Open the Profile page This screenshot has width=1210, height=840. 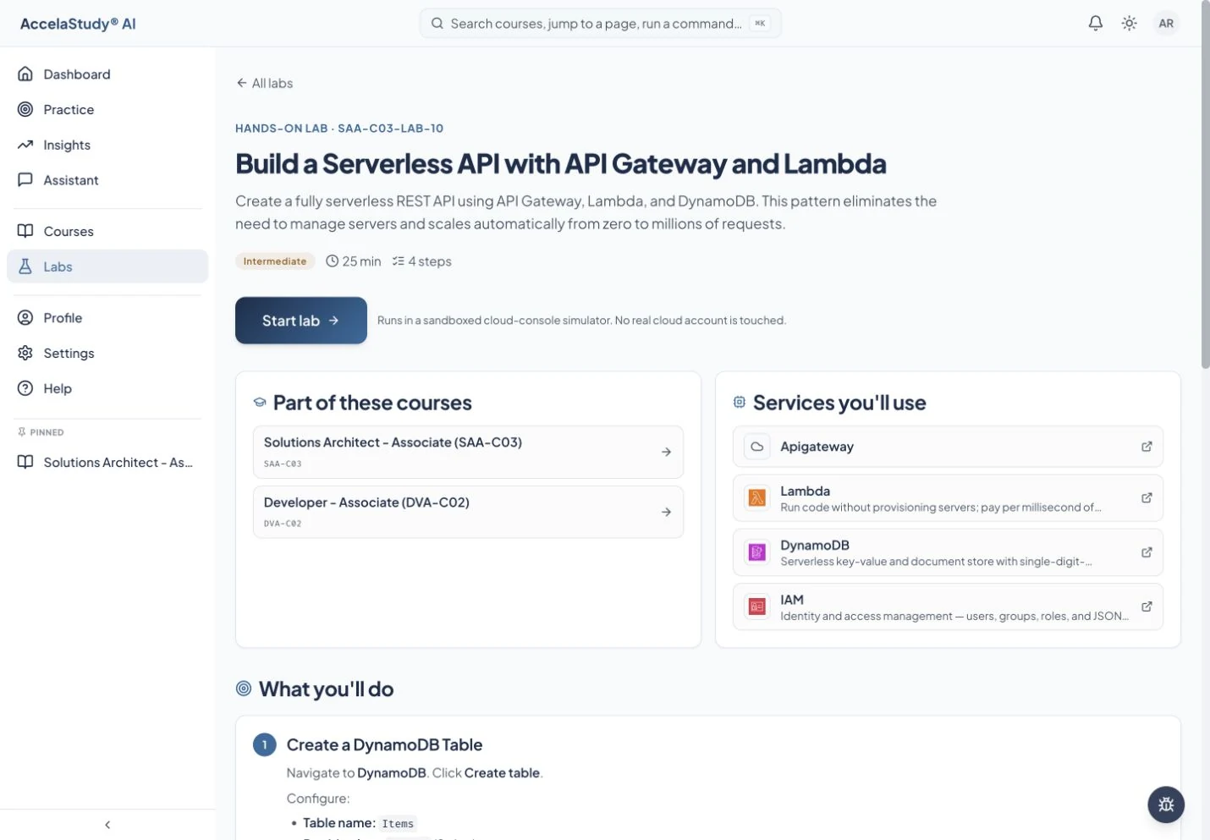click(107, 318)
